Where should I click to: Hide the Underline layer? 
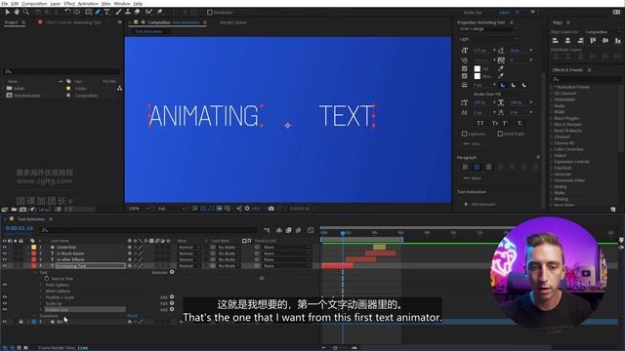(4, 247)
